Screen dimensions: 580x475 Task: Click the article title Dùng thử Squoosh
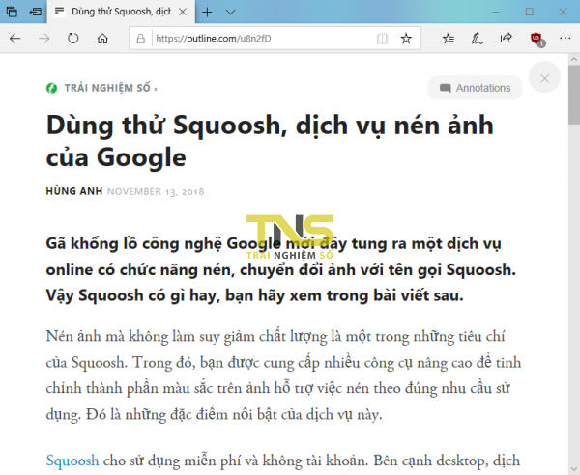point(270,141)
